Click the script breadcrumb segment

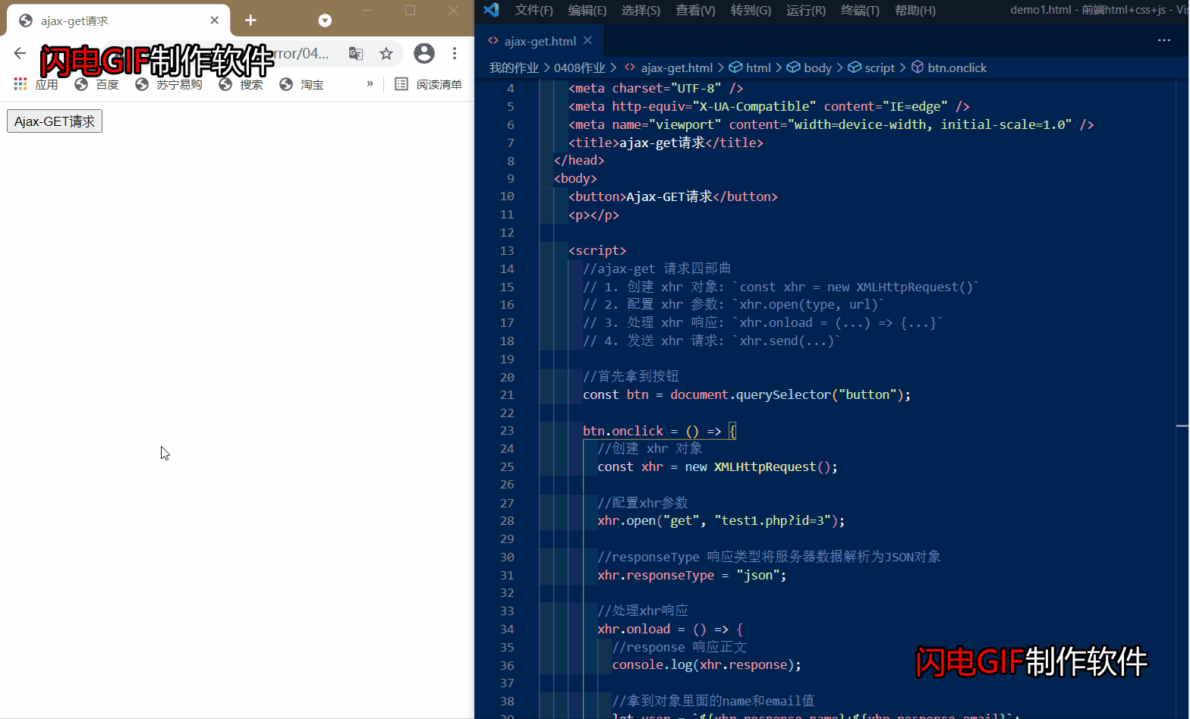[x=871, y=68]
